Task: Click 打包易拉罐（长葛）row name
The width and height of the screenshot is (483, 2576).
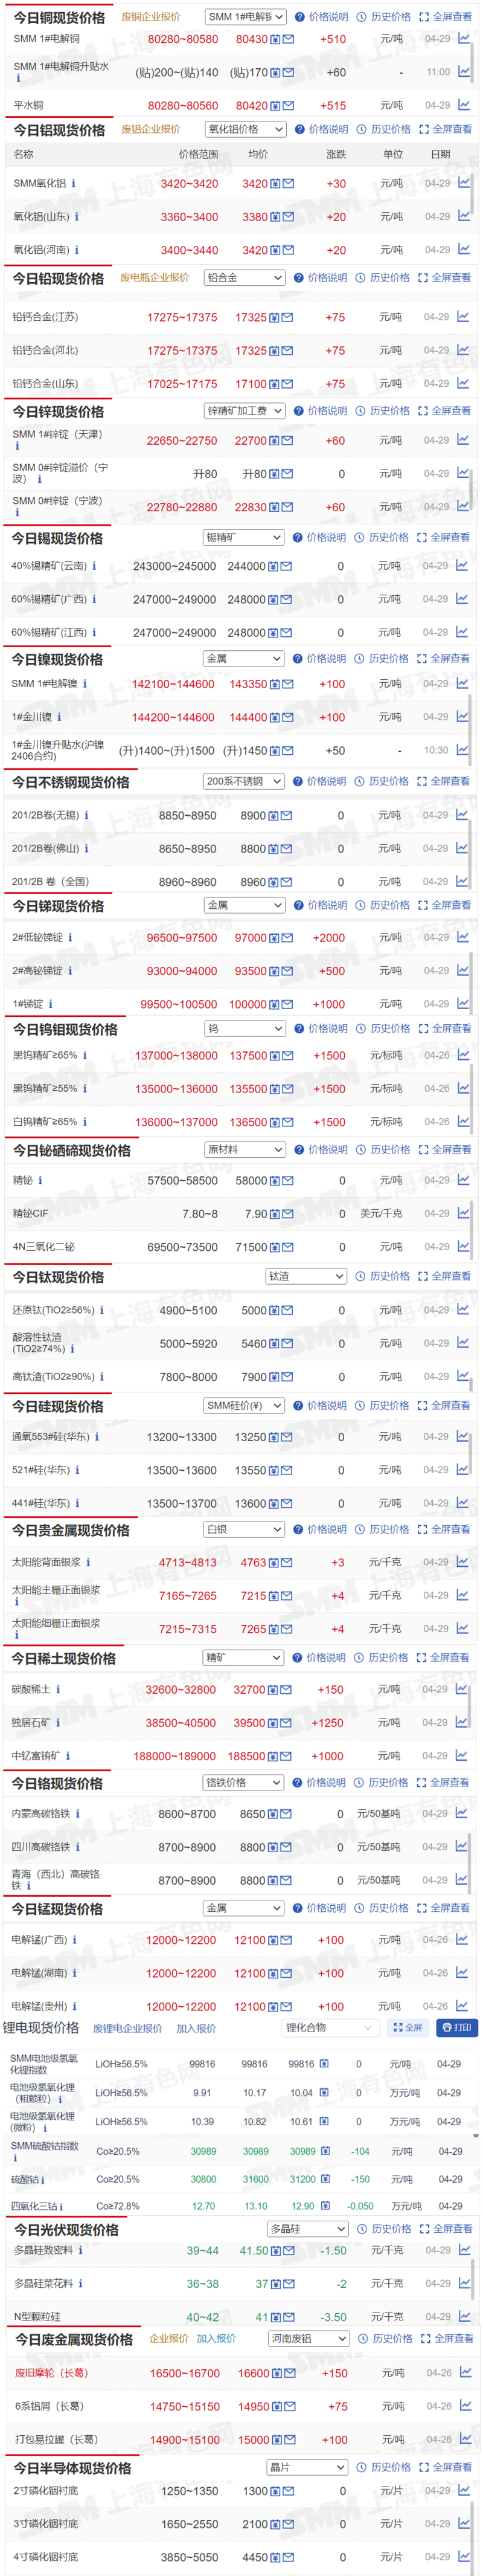Action: pyautogui.click(x=56, y=2440)
